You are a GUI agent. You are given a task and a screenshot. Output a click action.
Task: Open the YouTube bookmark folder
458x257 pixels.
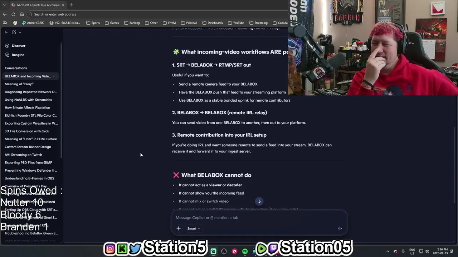click(x=236, y=23)
